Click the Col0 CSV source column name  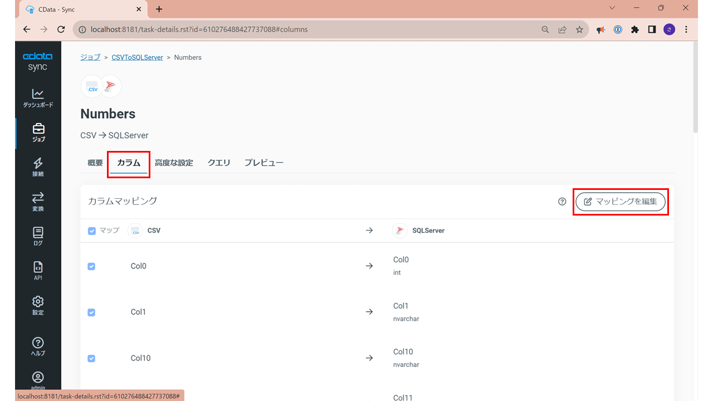(x=139, y=266)
